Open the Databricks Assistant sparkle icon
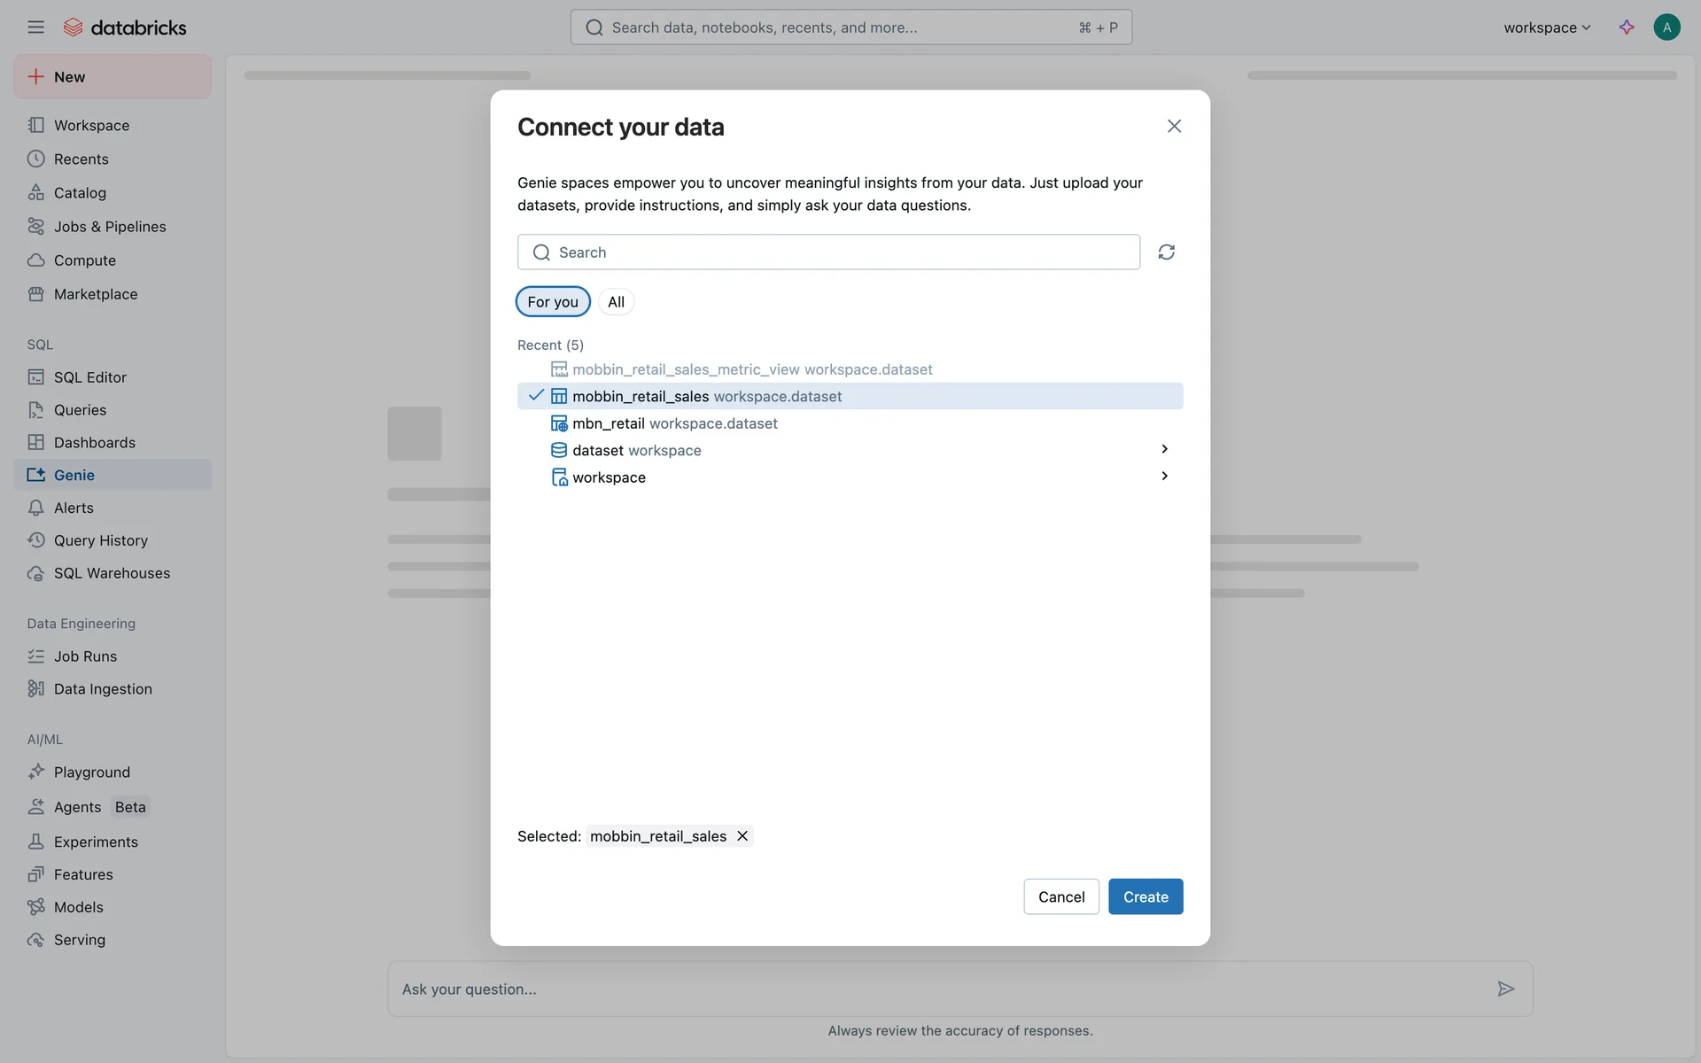1701x1063 pixels. pos(1626,27)
